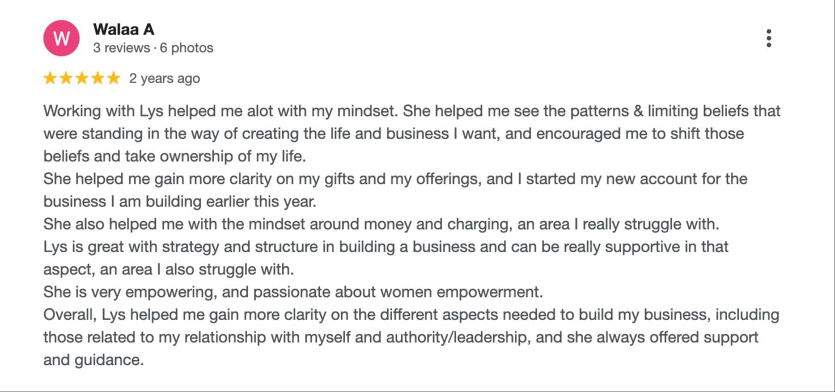Open reviewer Walaa A's profile name
The height and width of the screenshot is (392, 835).
tap(124, 29)
